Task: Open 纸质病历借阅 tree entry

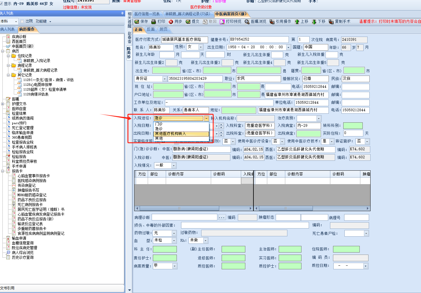Action: pyautogui.click(x=23, y=118)
